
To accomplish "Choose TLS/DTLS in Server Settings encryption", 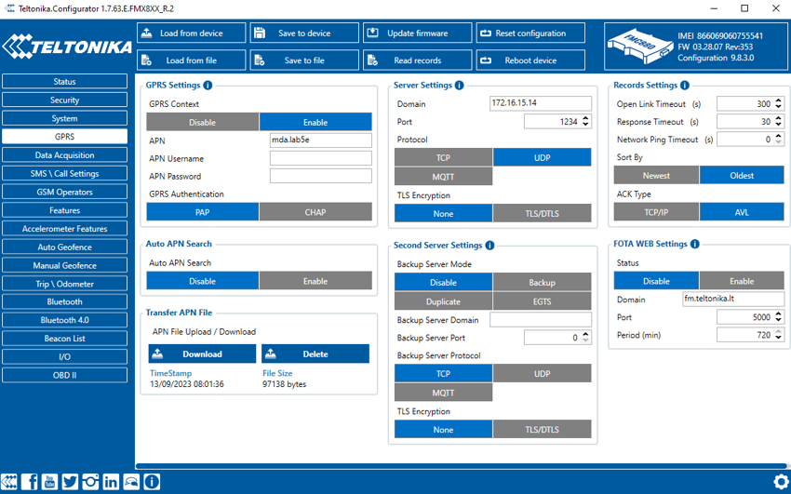I will pyautogui.click(x=542, y=213).
